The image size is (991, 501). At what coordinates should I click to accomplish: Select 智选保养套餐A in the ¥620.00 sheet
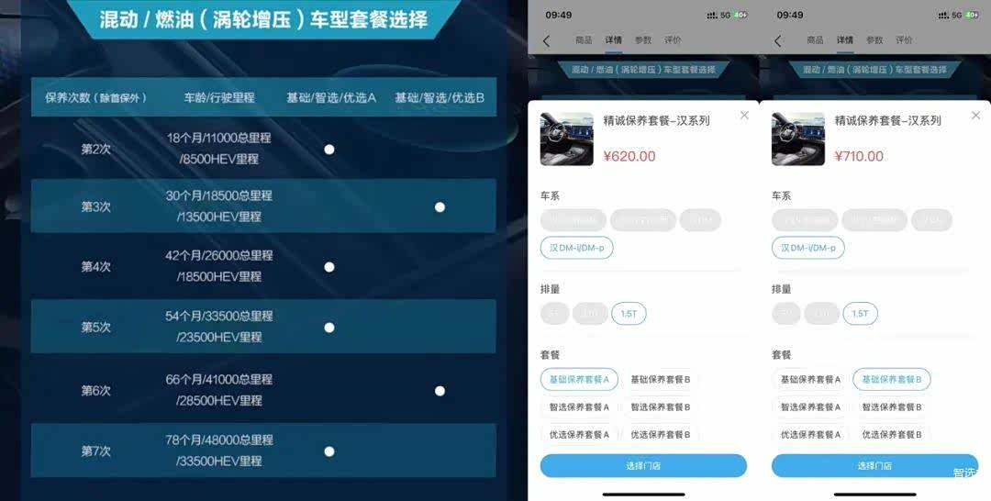[x=579, y=407]
